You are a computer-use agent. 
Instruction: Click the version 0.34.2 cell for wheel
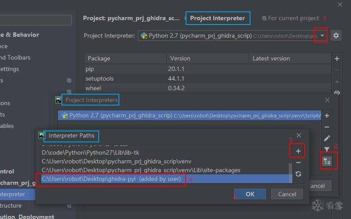[176, 88]
